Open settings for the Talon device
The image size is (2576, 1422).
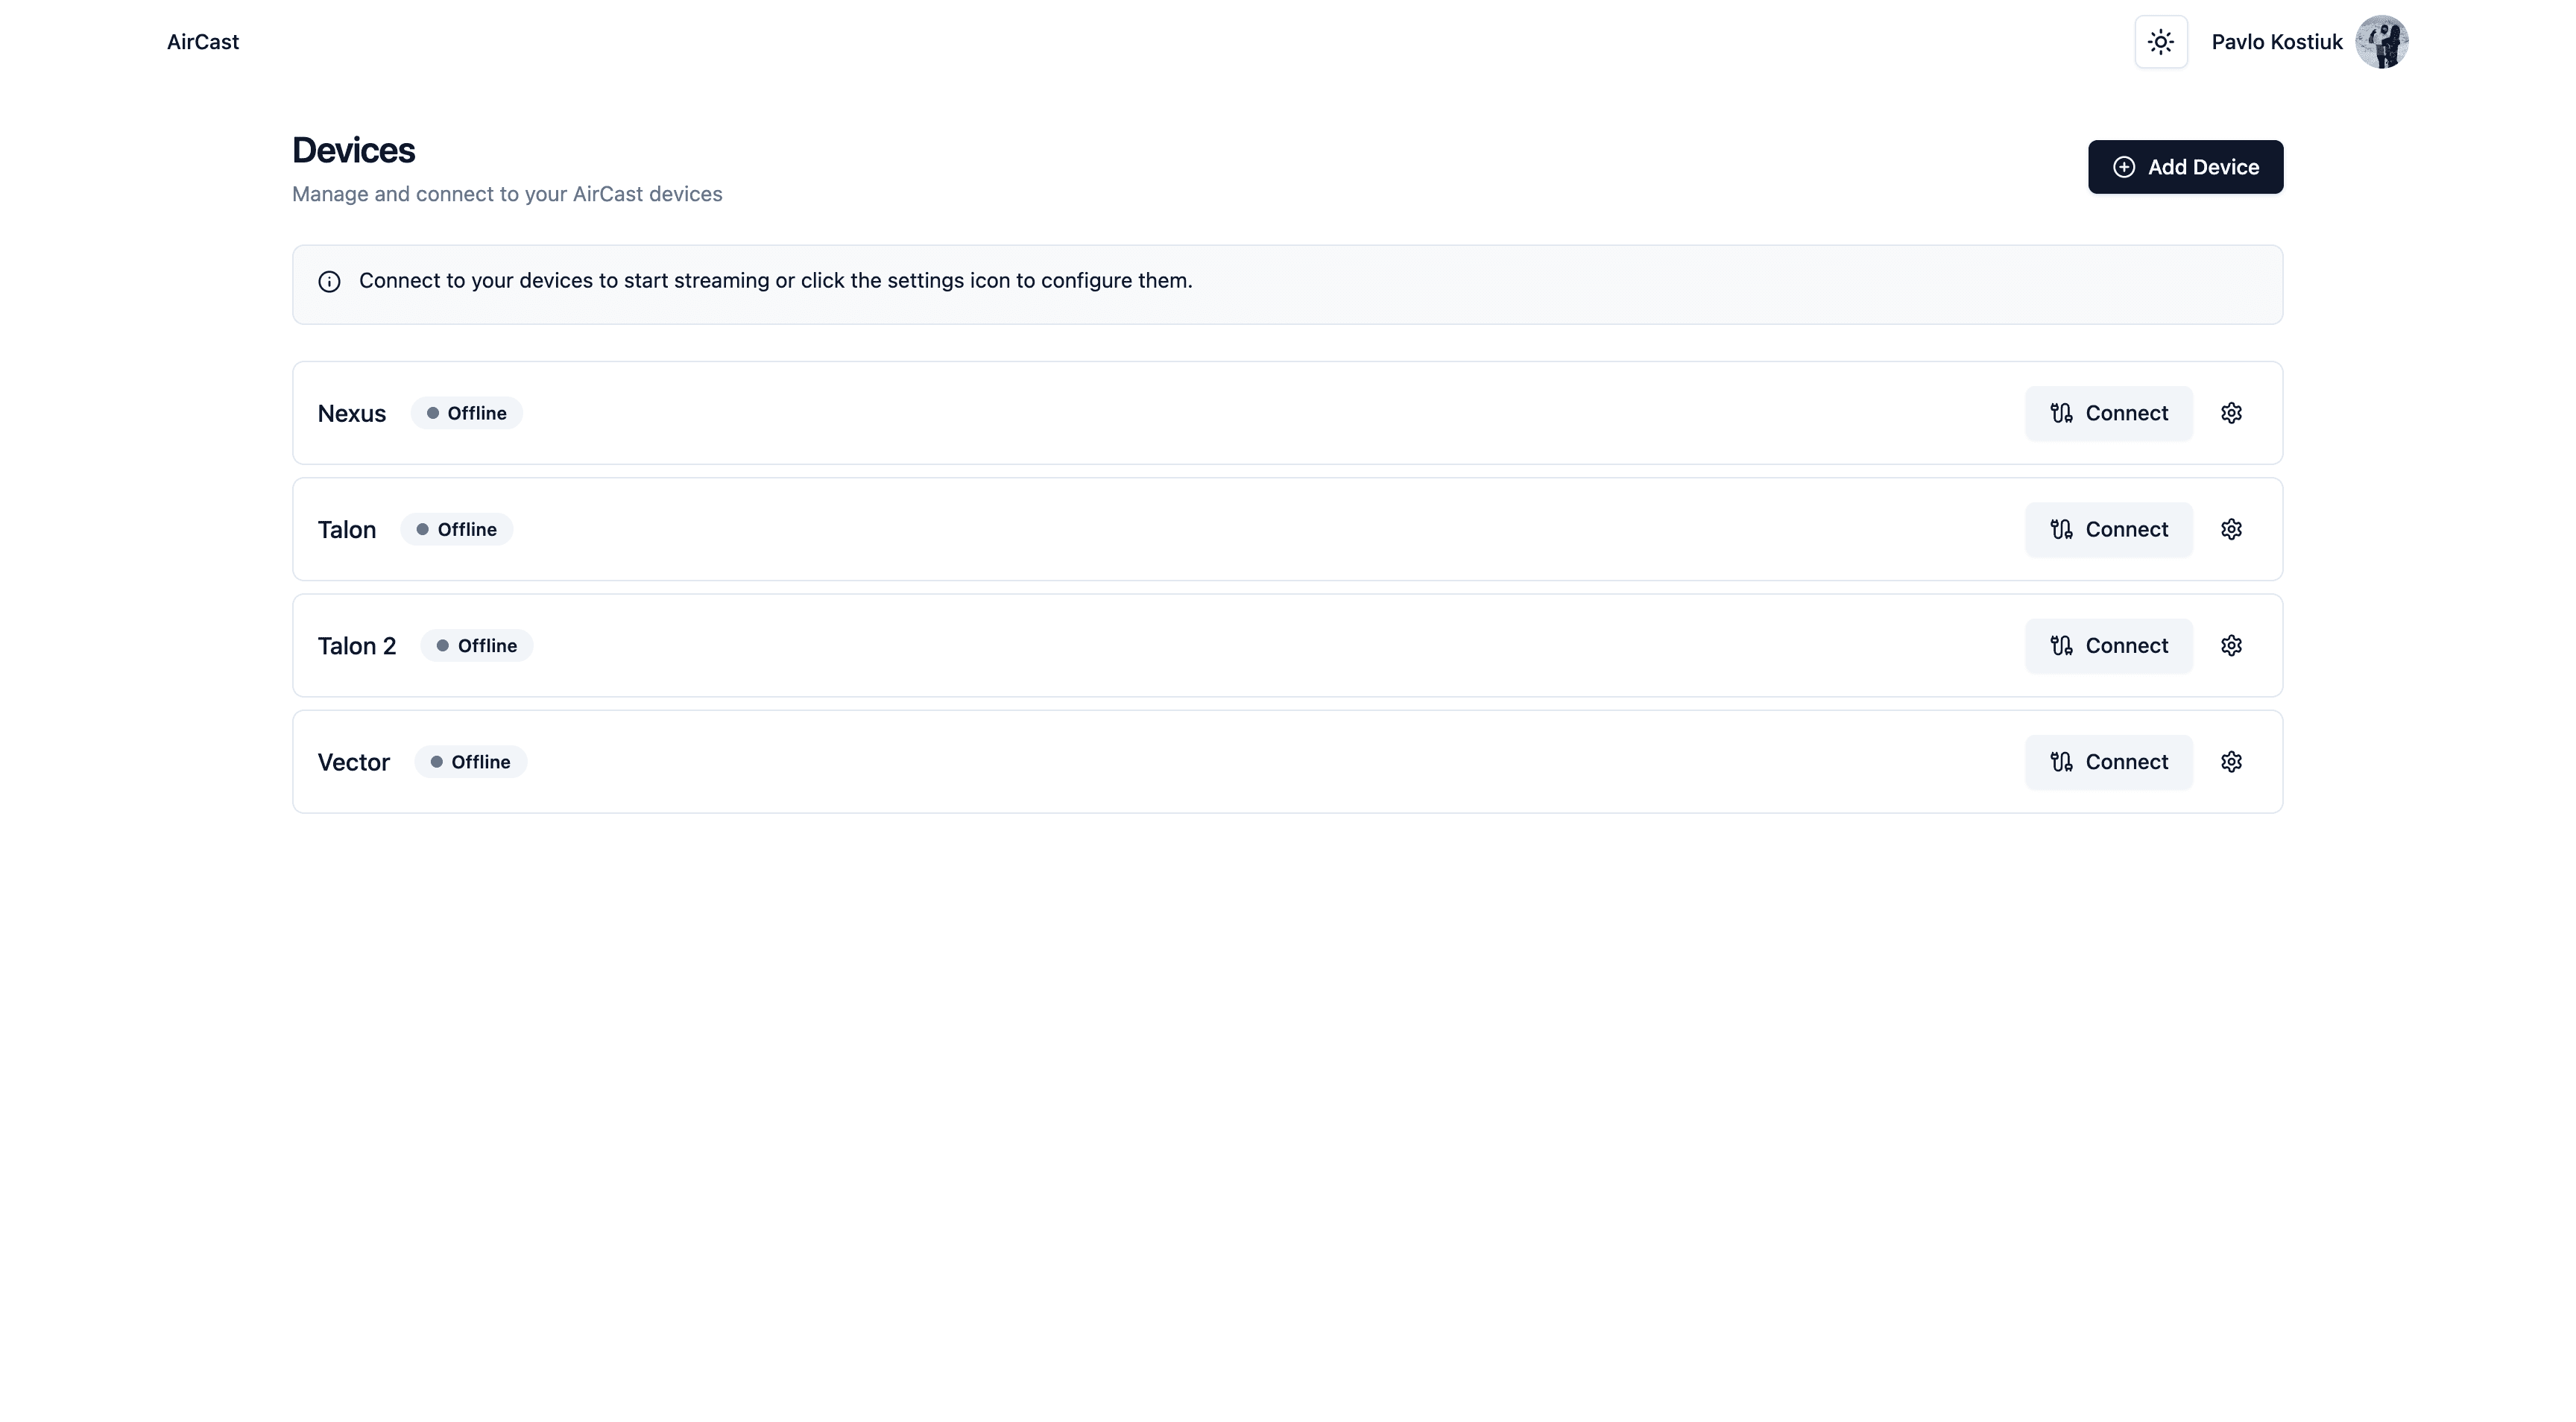coord(2232,529)
